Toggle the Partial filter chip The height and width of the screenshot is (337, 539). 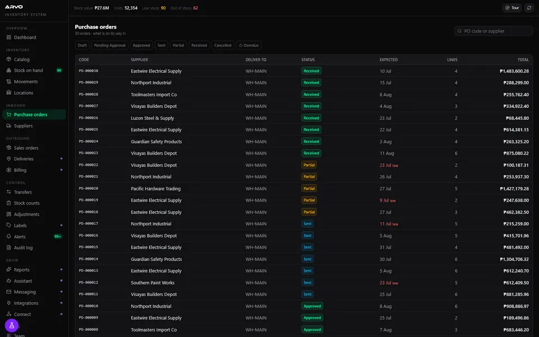179,45
